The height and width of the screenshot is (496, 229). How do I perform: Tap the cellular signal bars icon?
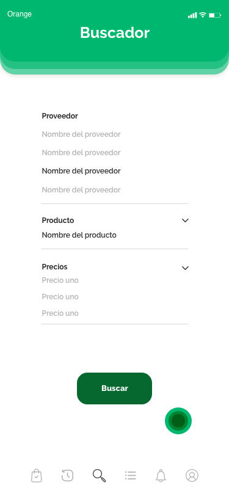click(x=192, y=15)
